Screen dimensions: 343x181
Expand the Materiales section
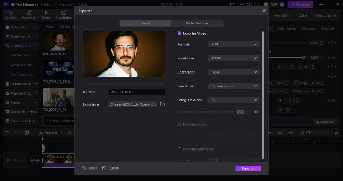[x=21, y=27]
